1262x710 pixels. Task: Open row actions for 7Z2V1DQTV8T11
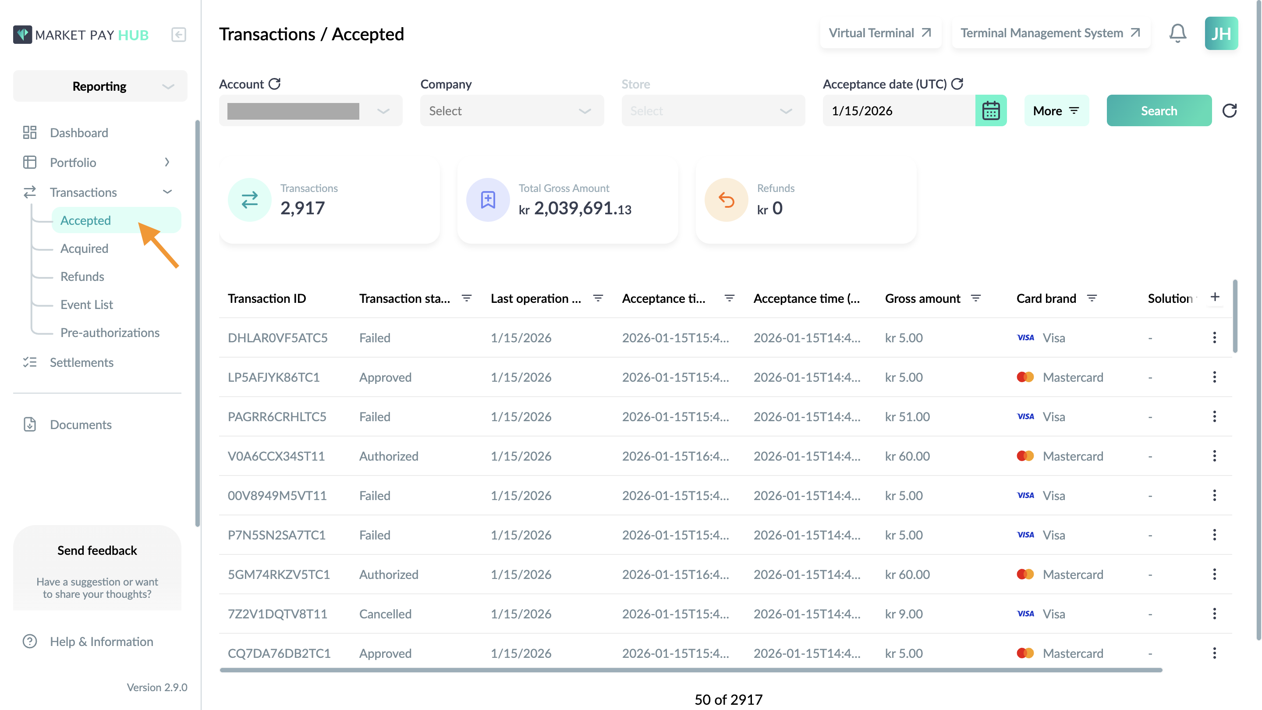pos(1214,614)
